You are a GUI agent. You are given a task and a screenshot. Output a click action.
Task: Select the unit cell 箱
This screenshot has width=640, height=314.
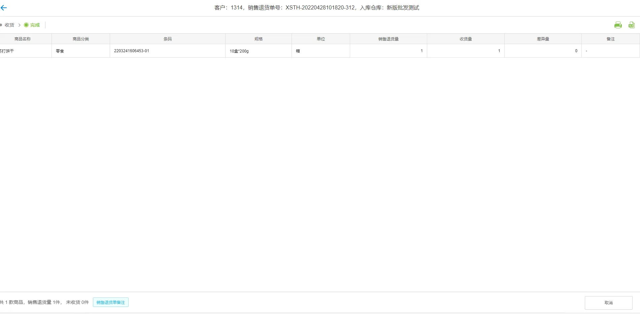click(321, 51)
